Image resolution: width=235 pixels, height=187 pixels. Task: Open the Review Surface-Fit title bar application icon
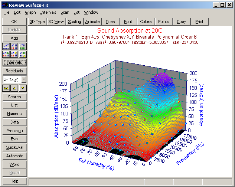click(x=5, y=5)
